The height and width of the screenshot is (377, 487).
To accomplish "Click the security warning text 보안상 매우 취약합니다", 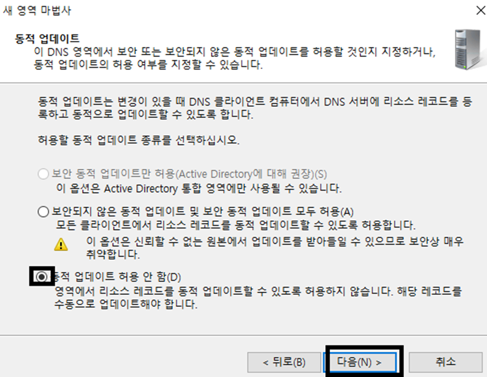I will [275, 248].
